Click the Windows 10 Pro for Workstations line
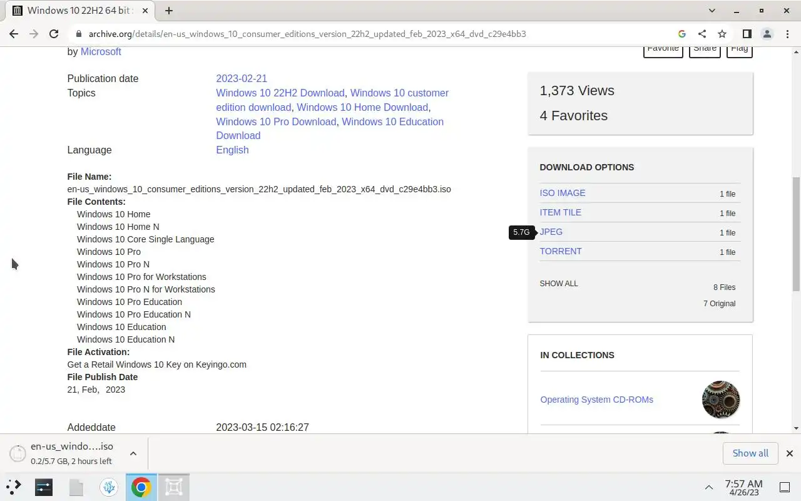 141,277
